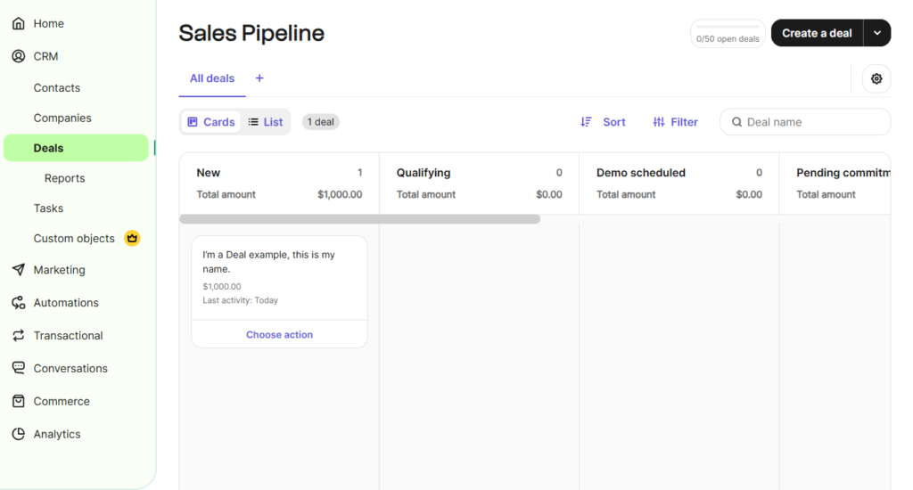
Task: Open Automations section
Action: click(x=66, y=303)
